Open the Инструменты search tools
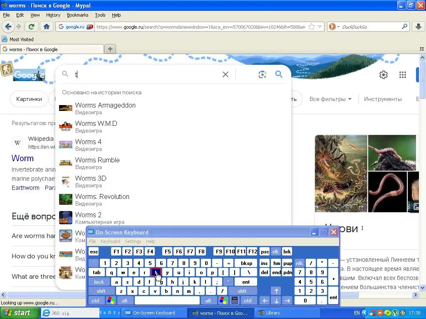The height and width of the screenshot is (319, 426). tap(383, 99)
